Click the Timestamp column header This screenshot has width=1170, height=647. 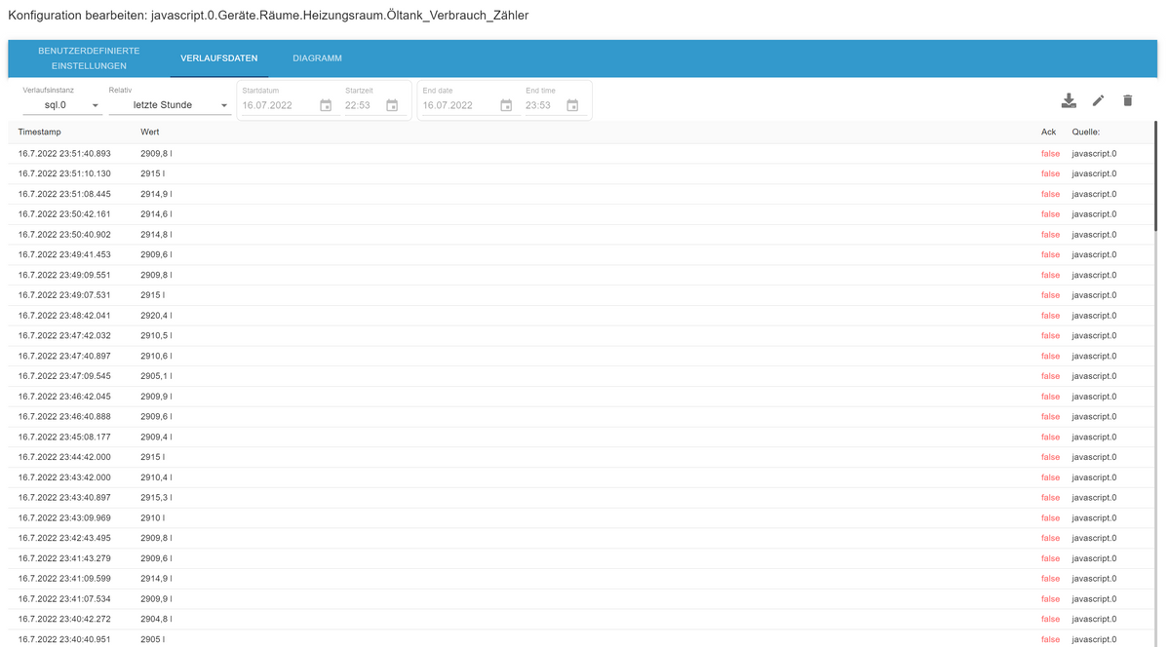click(x=39, y=132)
